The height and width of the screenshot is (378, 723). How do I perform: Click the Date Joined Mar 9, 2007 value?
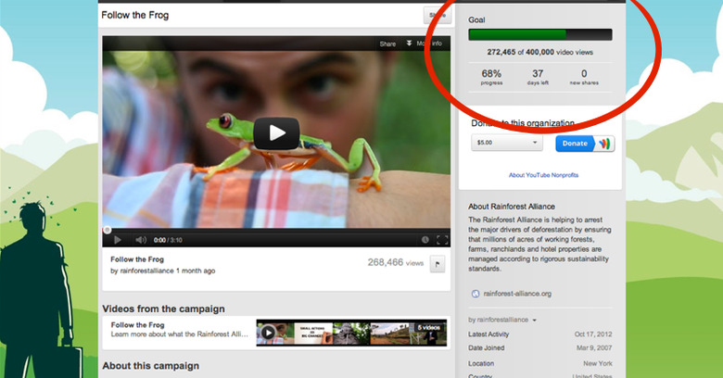[594, 348]
